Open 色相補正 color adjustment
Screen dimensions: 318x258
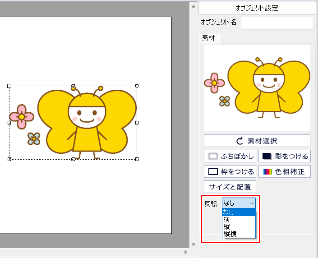click(x=285, y=171)
